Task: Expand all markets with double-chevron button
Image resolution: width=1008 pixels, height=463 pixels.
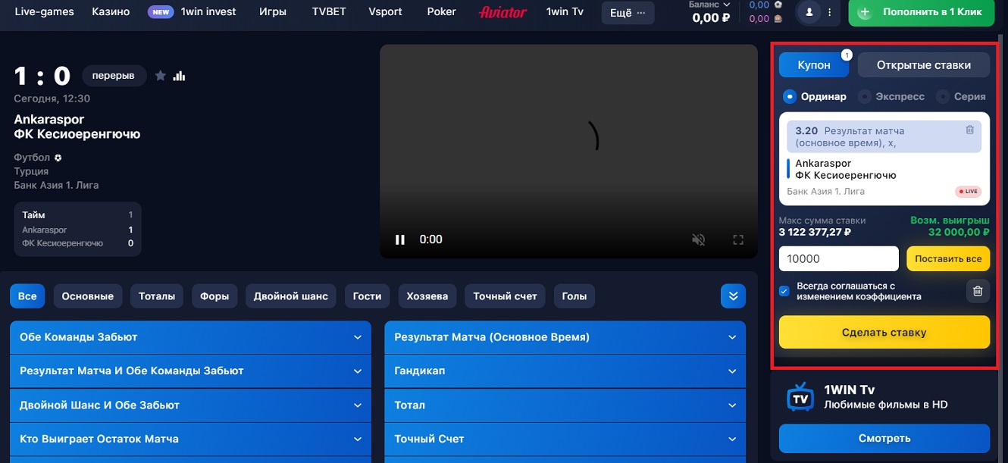Action: [733, 296]
